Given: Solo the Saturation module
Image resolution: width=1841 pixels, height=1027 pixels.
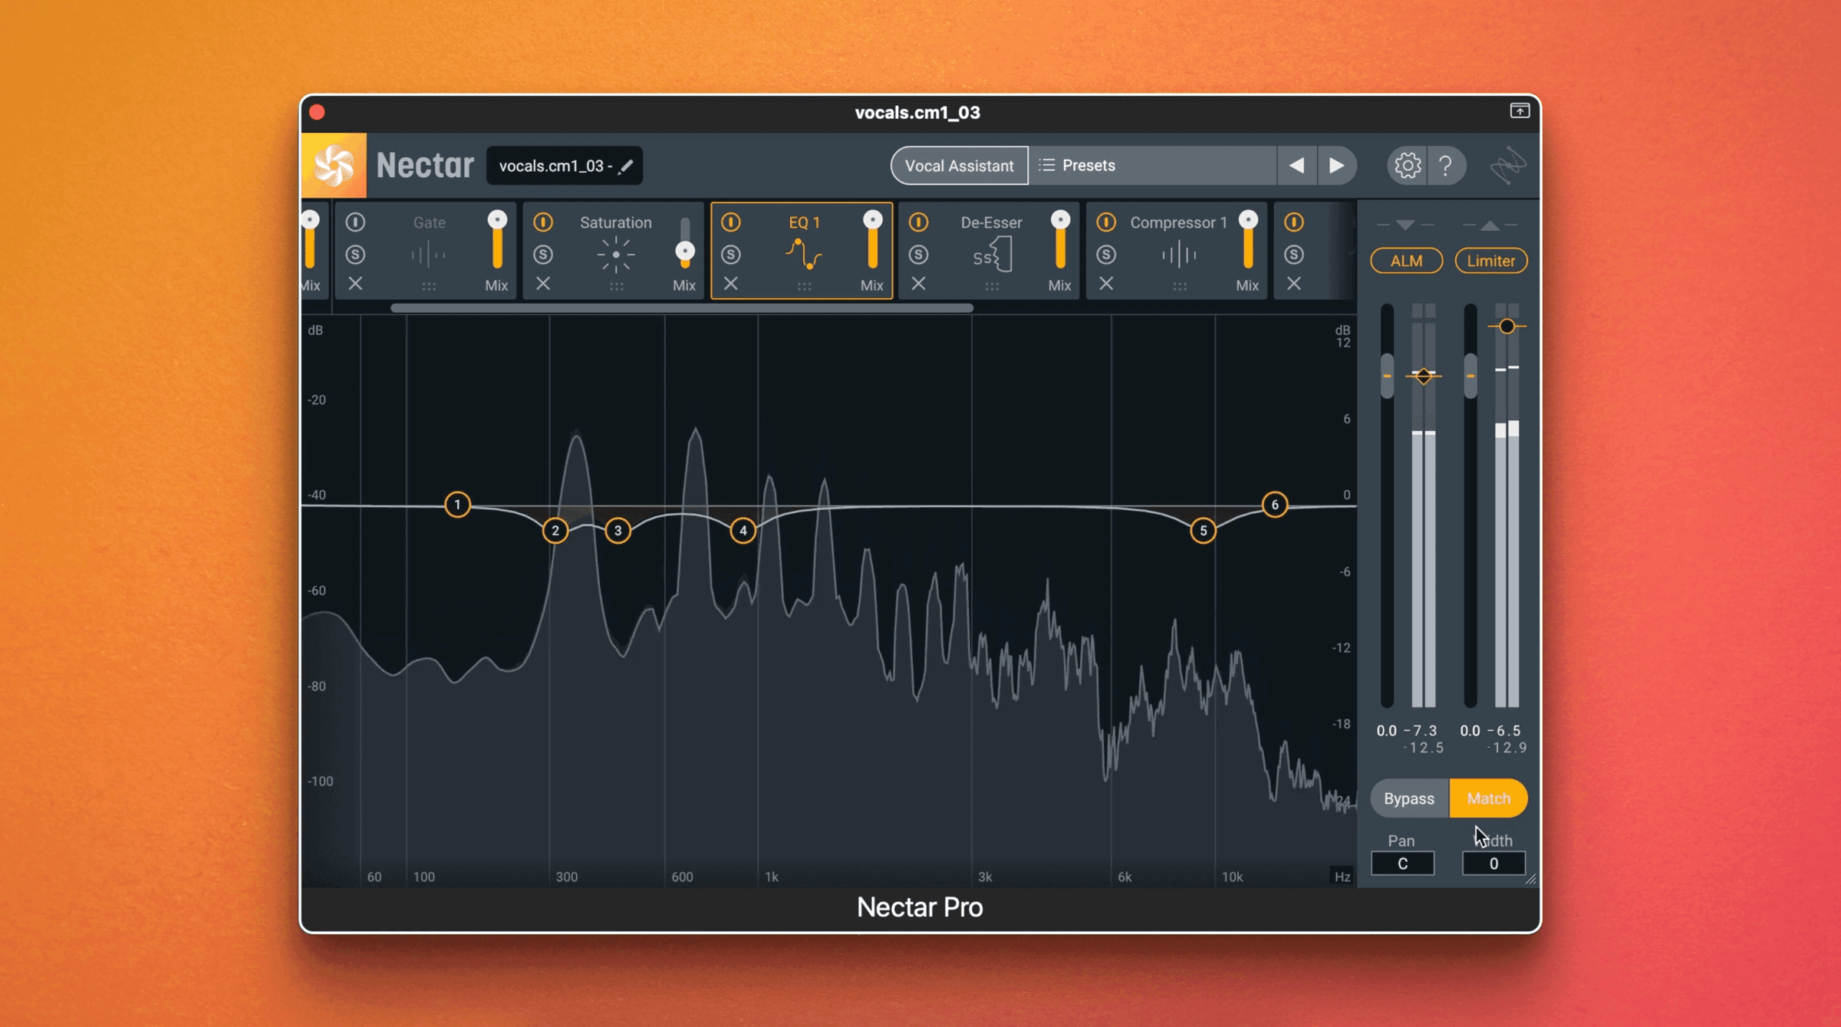Looking at the screenshot, I should tap(543, 254).
